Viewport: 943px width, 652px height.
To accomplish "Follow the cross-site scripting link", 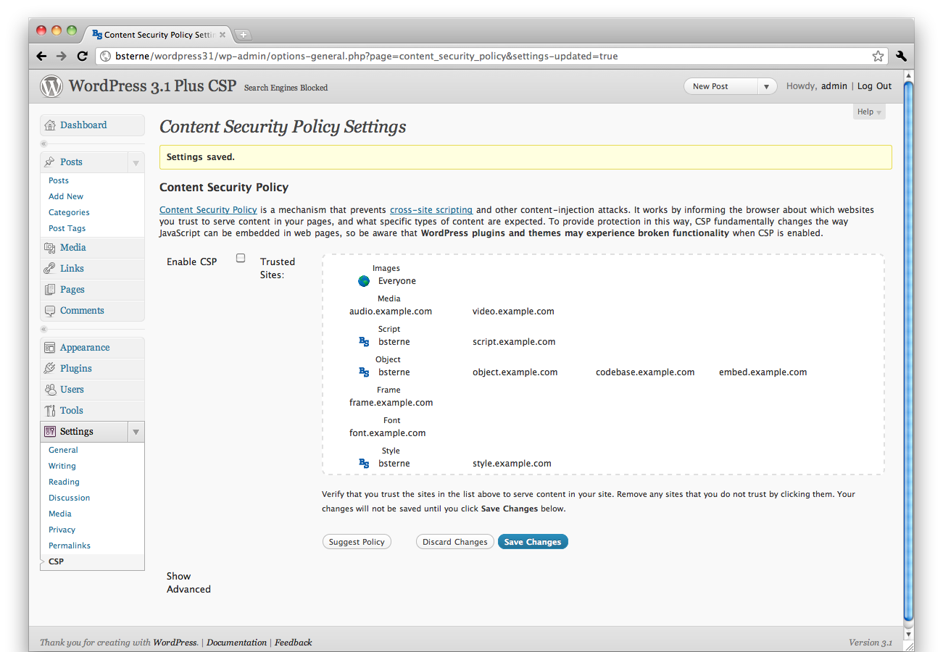I will point(431,210).
